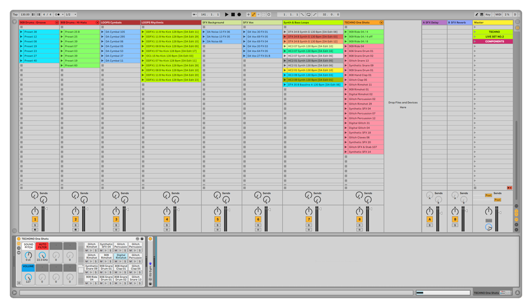This screenshot has width=532, height=308.
Task: Stop clips on the LOOPS Cymbals track
Action: click(102, 188)
